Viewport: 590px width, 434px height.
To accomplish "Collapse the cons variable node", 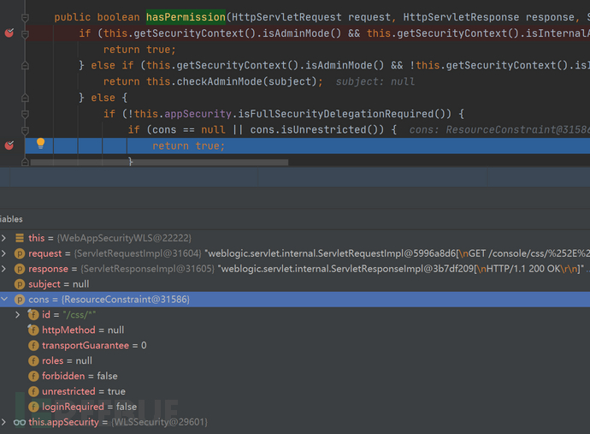I will pos(4,299).
